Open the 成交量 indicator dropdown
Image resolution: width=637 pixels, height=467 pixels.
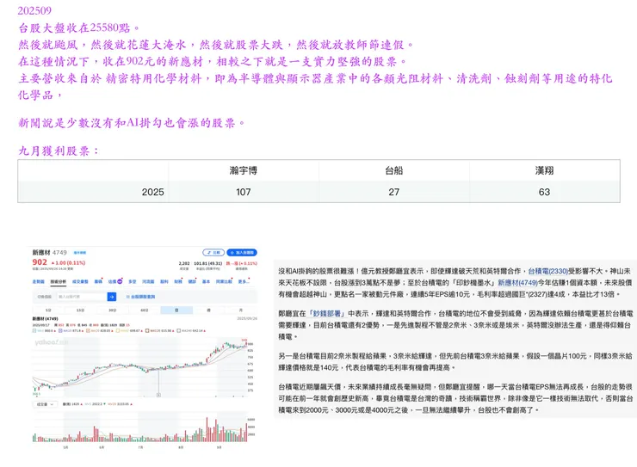[45, 404]
